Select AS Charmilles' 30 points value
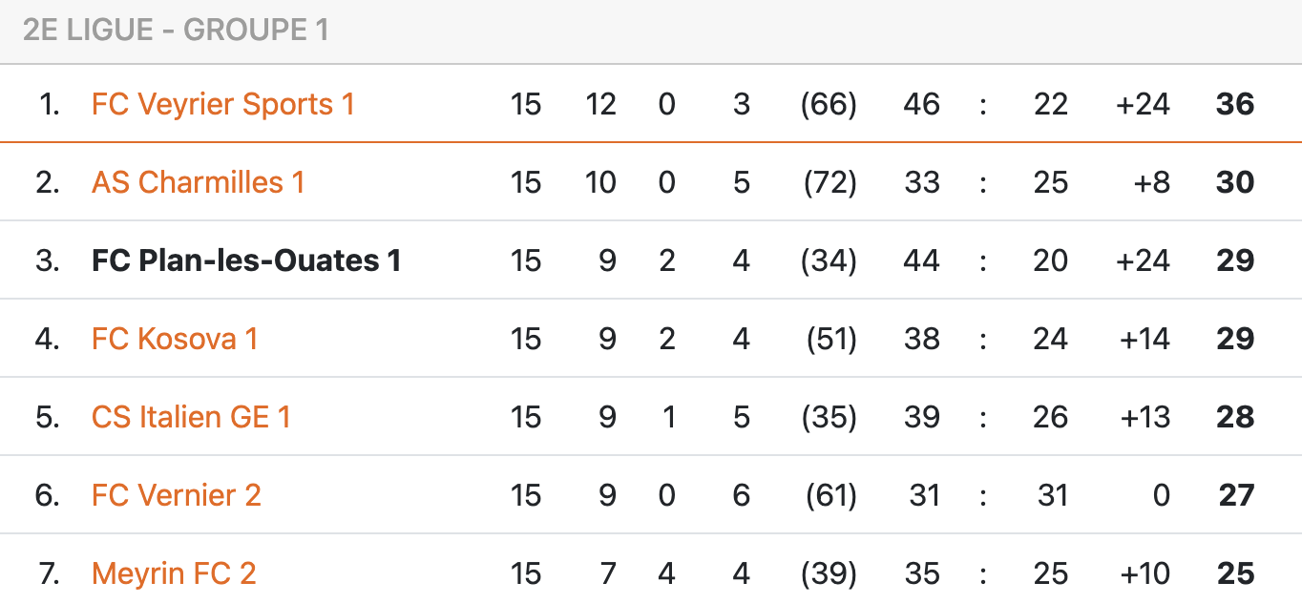 [x=1234, y=182]
